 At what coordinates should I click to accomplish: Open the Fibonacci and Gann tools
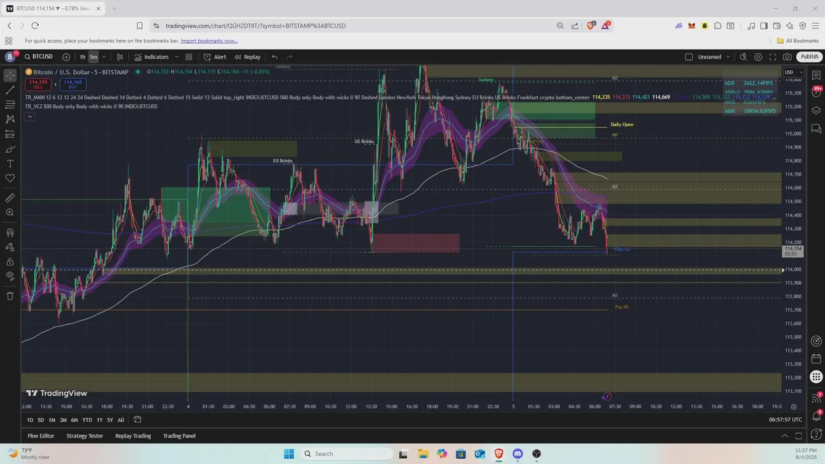click(10, 105)
